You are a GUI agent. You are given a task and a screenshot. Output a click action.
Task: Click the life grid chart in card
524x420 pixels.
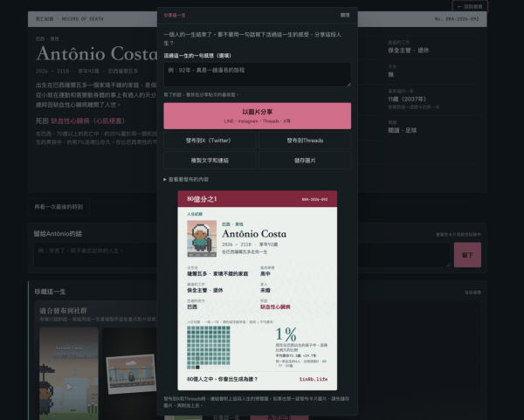(209, 348)
